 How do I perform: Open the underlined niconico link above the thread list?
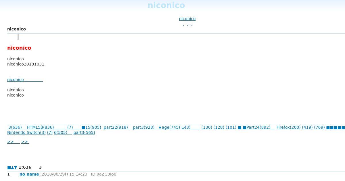pos(25,80)
